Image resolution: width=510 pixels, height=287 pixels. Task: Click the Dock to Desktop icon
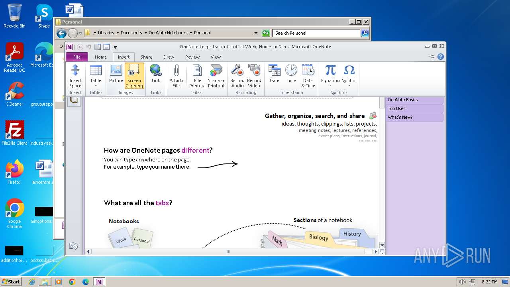pos(98,47)
